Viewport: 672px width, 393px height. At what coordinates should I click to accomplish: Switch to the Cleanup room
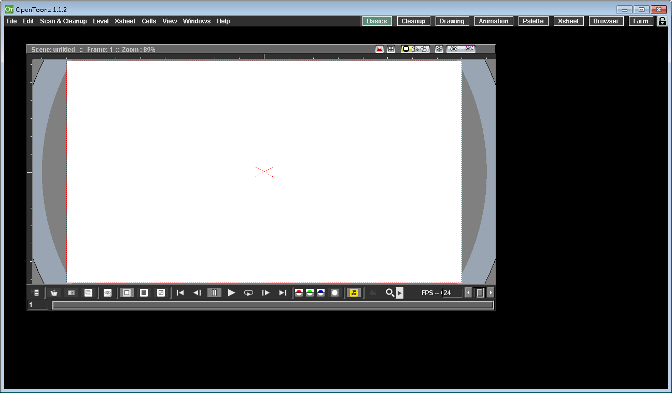point(414,21)
